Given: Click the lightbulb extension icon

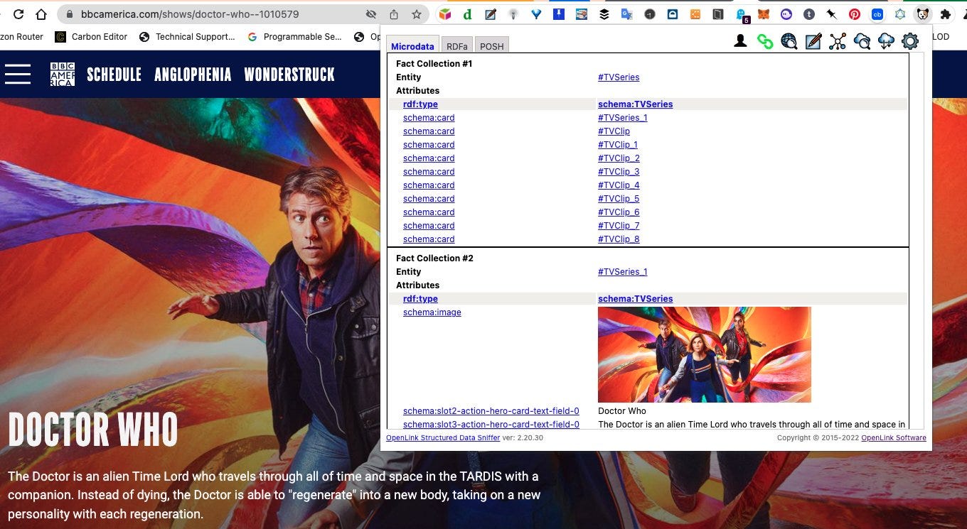Looking at the screenshot, I should [513, 14].
